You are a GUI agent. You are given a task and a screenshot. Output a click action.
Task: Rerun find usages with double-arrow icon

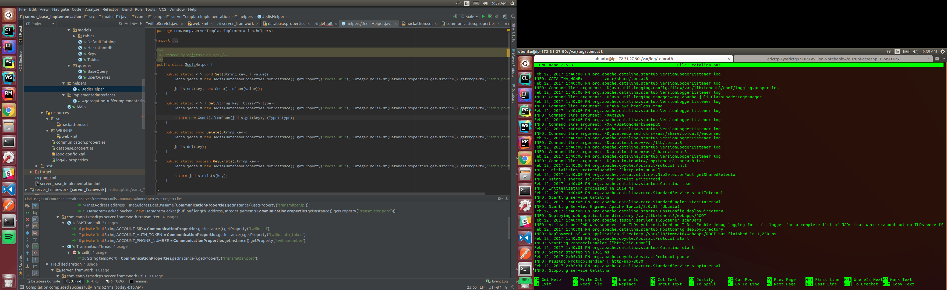coord(27,213)
